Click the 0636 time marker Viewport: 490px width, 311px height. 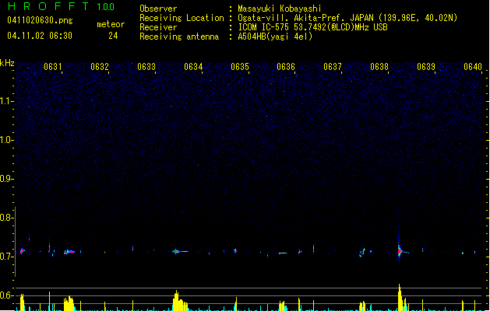[286, 67]
